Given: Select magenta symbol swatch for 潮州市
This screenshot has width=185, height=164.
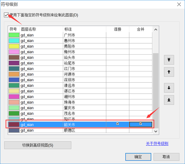Looking at the screenshot, I should click(x=14, y=96).
